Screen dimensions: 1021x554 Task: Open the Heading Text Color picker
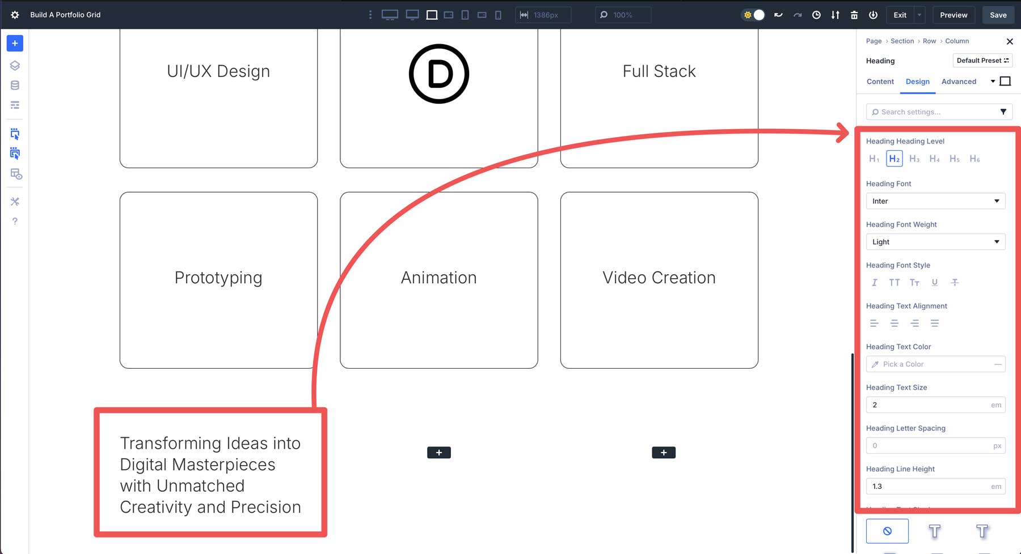coord(935,364)
